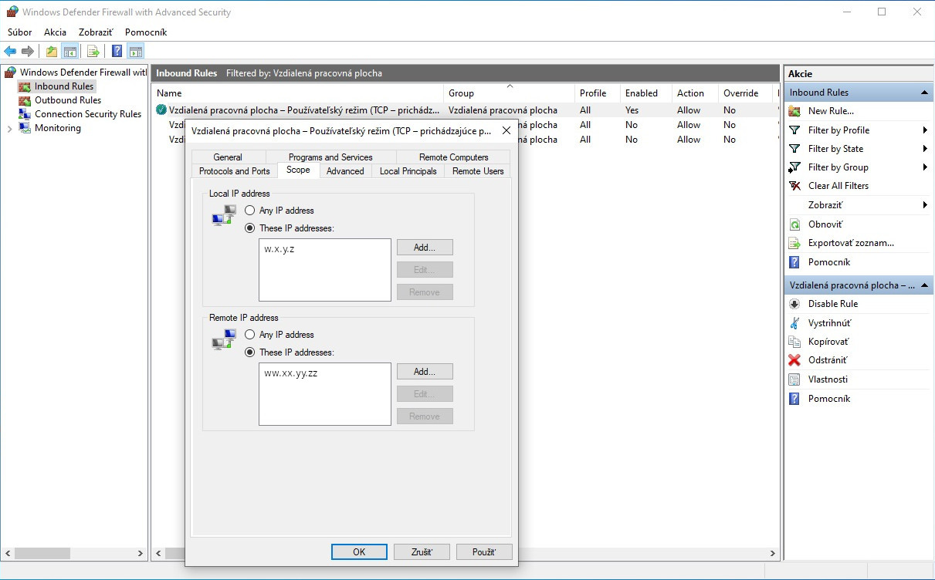Sort rules by Action column header

(x=695, y=93)
